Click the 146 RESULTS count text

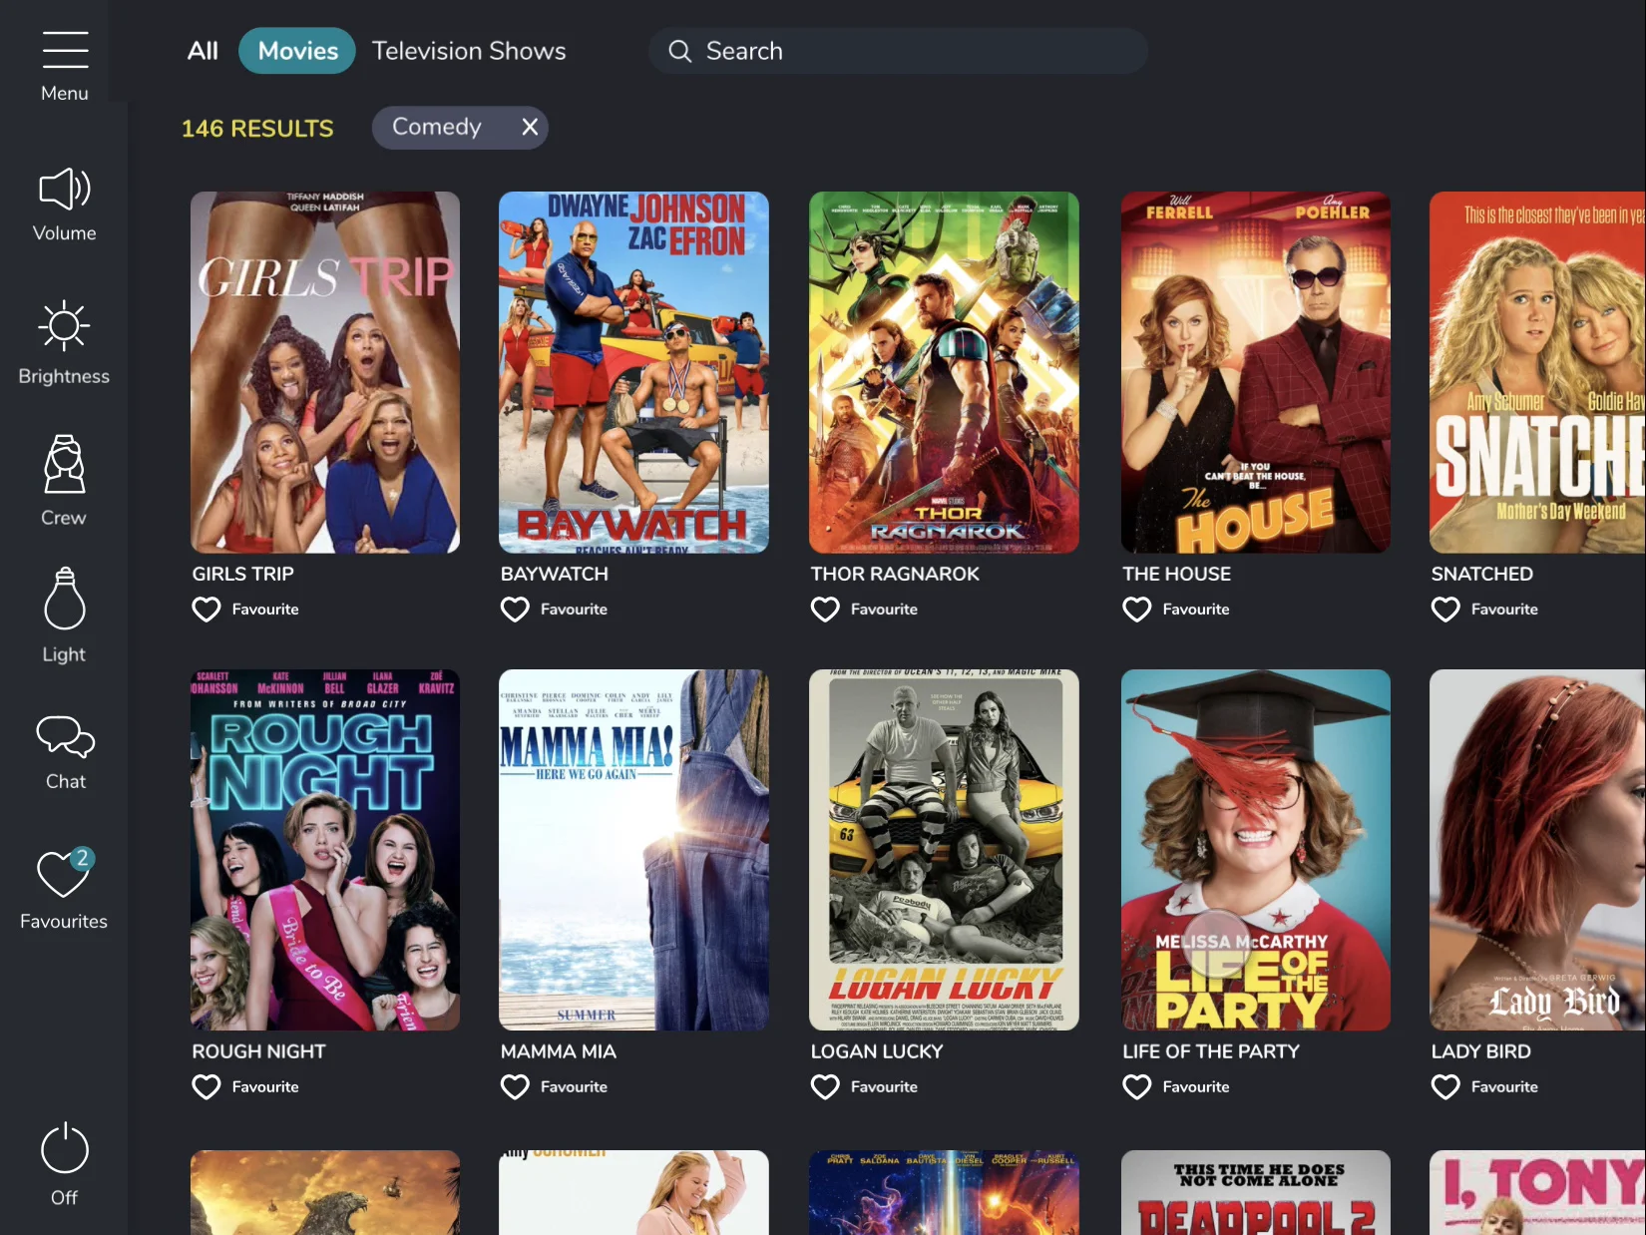(x=257, y=129)
